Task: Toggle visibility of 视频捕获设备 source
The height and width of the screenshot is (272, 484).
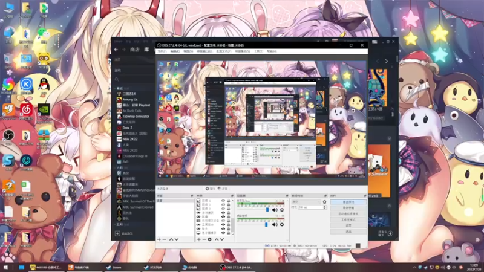Action: [x=223, y=221]
